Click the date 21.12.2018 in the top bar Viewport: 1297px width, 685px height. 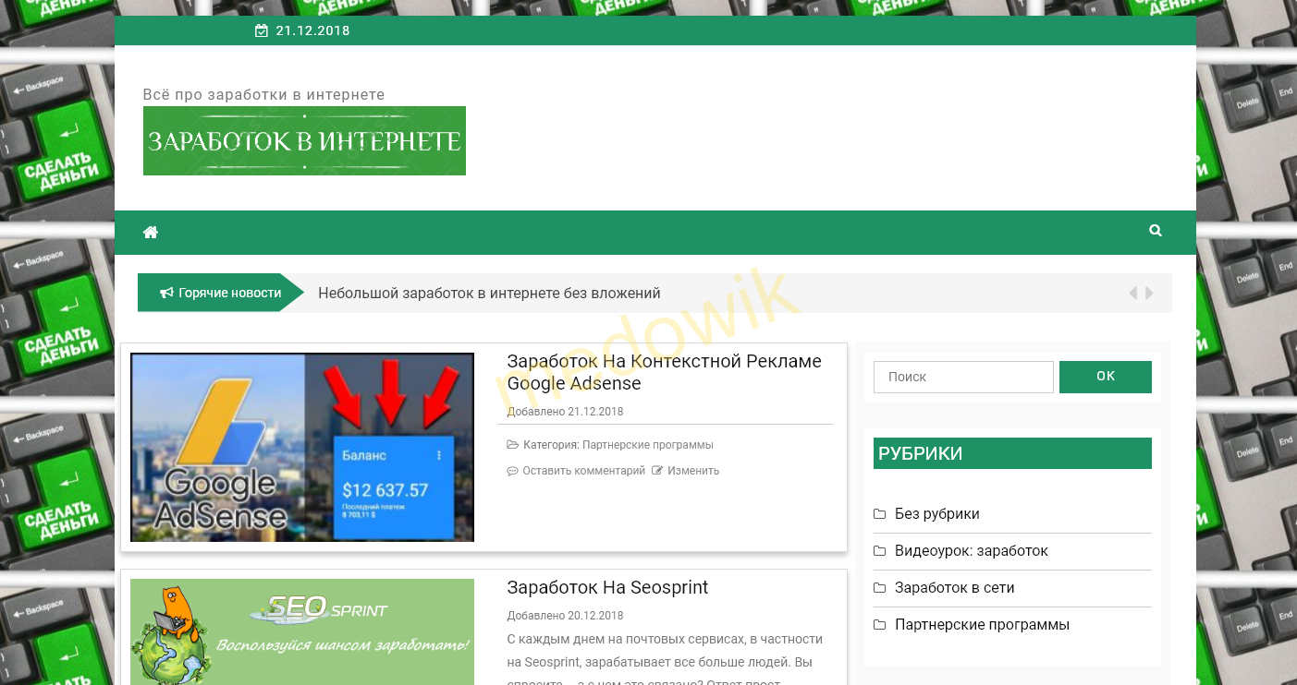(x=312, y=30)
